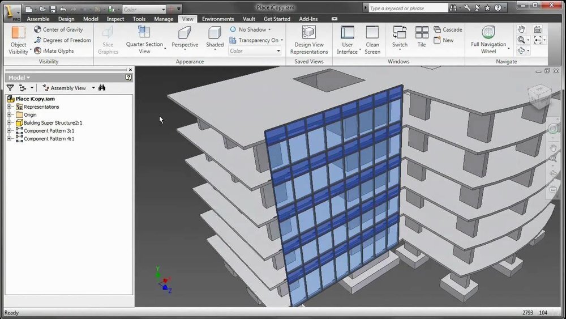Viewport: 566px width, 319px height.
Task: Close the Model browser panel
Action: (130, 69)
